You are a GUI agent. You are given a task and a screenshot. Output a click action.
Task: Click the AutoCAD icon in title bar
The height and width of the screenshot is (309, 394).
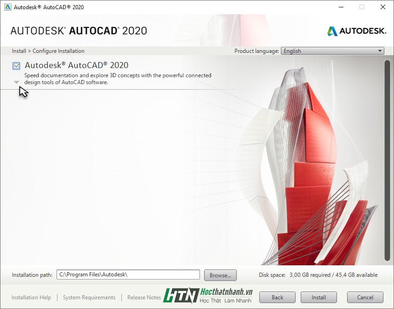[7, 7]
